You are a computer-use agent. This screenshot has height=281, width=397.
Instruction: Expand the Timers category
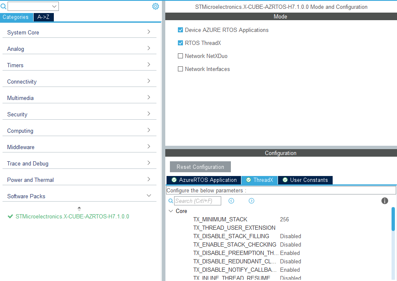pos(79,65)
